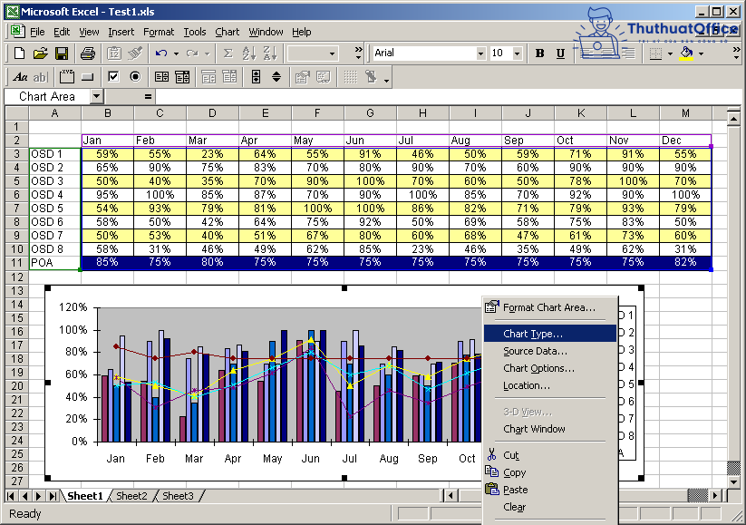Choose Chart Type from the context menu
This screenshot has width=746, height=525.
(533, 334)
